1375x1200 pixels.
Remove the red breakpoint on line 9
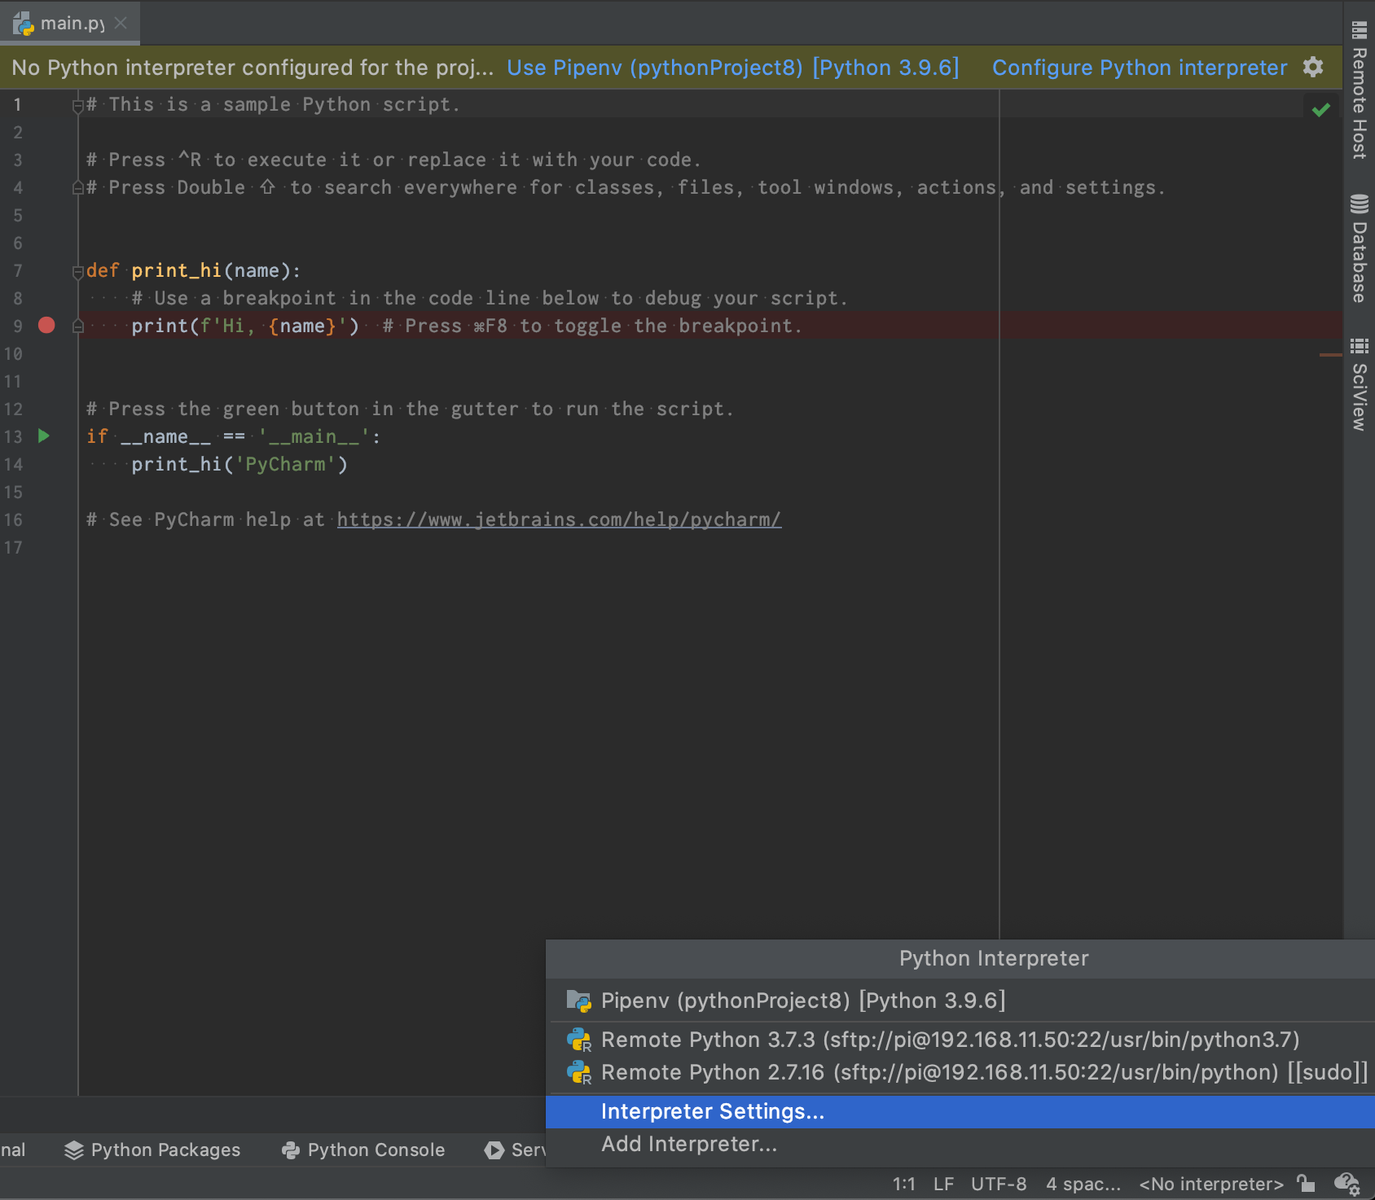46,326
